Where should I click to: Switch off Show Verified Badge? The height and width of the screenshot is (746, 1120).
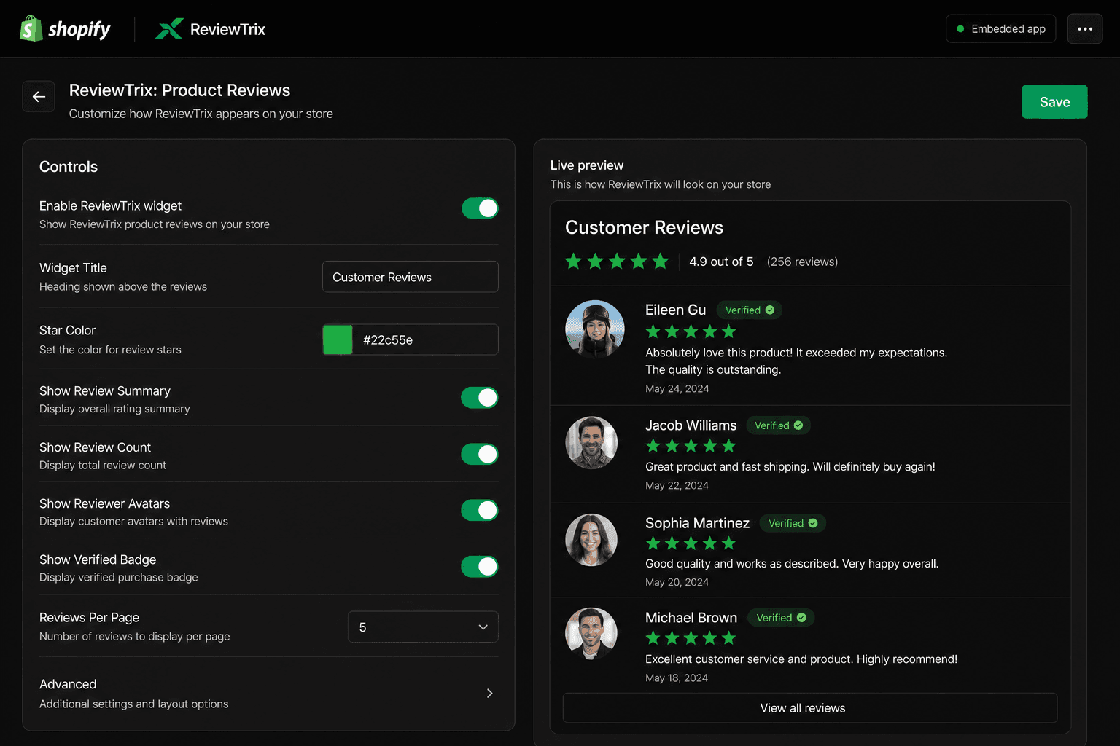tap(480, 566)
